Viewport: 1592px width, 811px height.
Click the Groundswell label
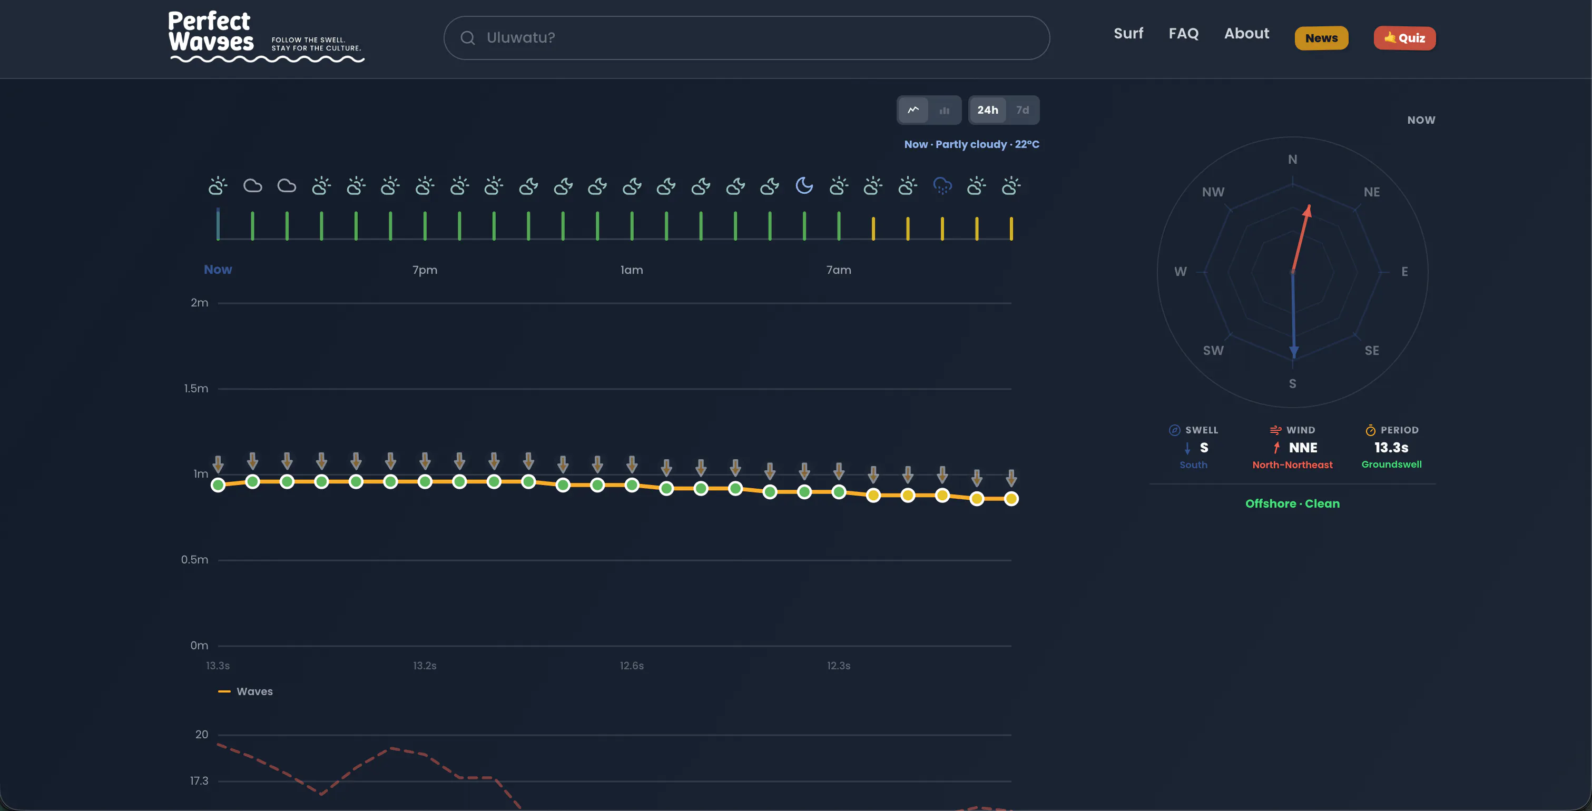1391,464
